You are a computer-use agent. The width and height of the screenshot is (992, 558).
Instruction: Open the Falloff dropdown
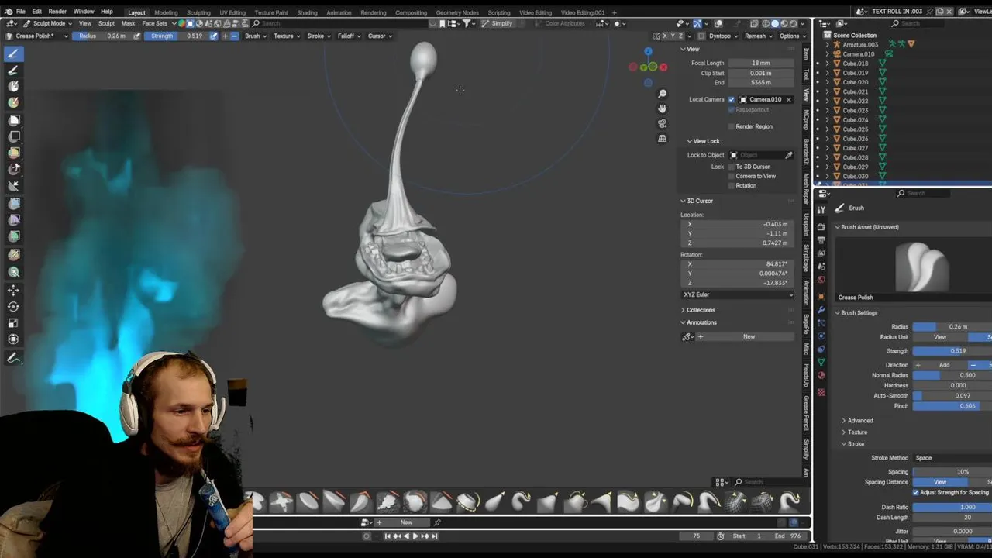point(349,36)
